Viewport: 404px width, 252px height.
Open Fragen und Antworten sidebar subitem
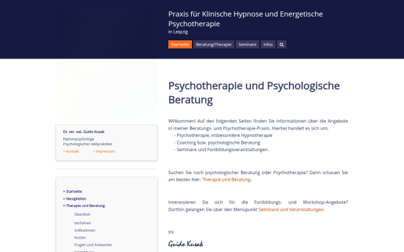click(x=93, y=245)
